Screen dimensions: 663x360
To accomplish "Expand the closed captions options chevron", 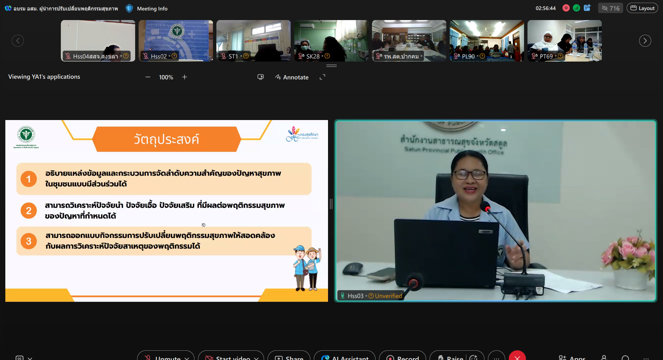I will tap(30, 358).
